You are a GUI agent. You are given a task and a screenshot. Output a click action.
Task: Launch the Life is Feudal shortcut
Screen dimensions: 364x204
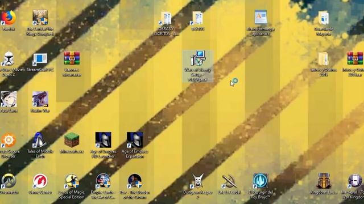229,181
